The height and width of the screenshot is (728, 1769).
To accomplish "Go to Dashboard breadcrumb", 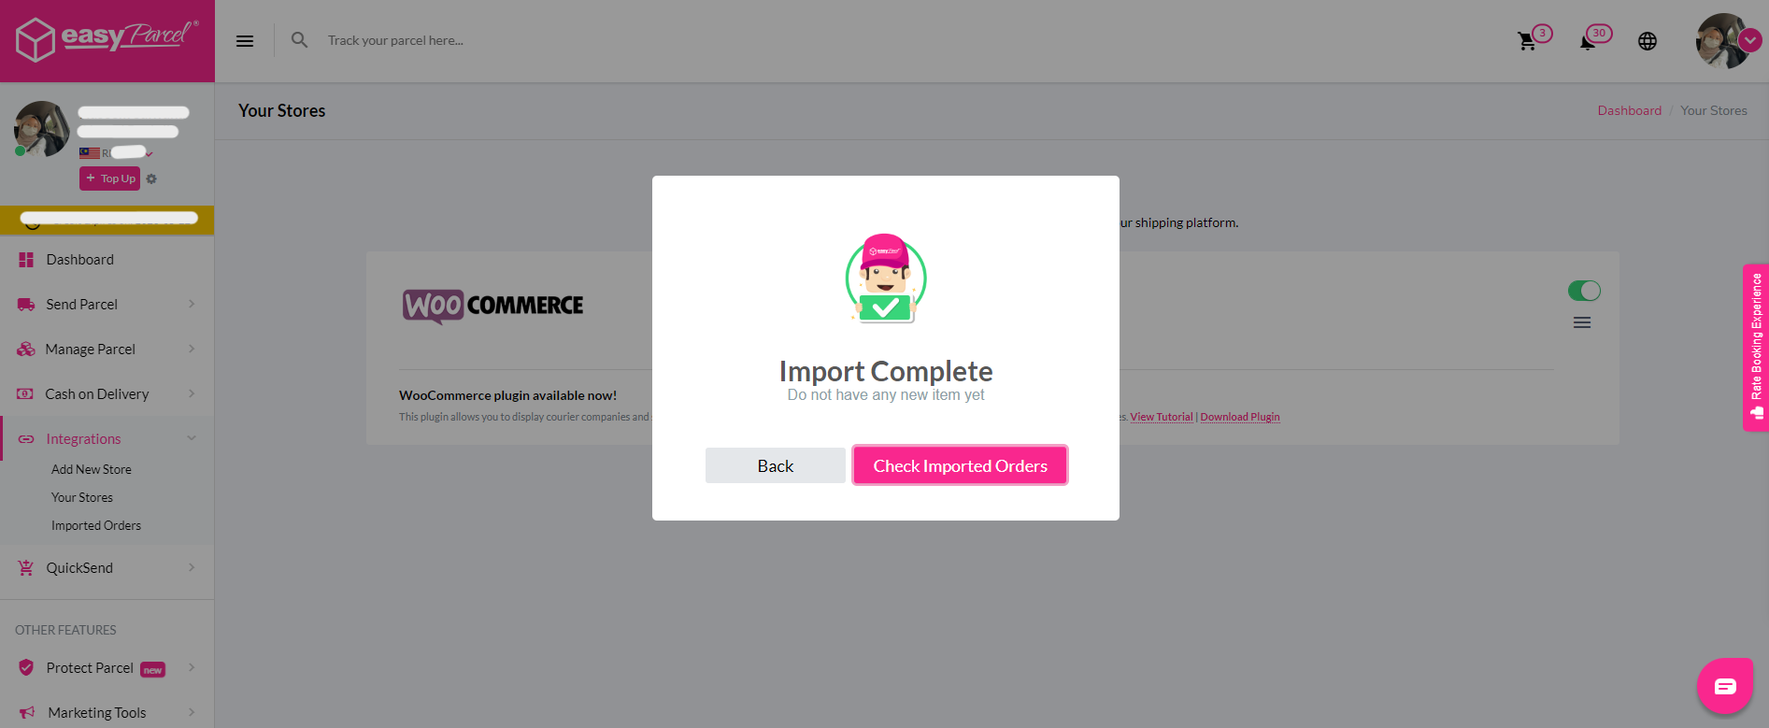I will pos(1630,110).
